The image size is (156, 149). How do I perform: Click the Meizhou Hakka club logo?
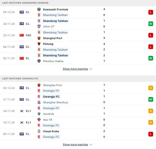click(x=39, y=61)
